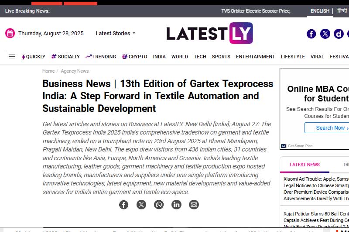This screenshot has width=349, height=232.
Task: Share article by email
Action: [x=194, y=205]
